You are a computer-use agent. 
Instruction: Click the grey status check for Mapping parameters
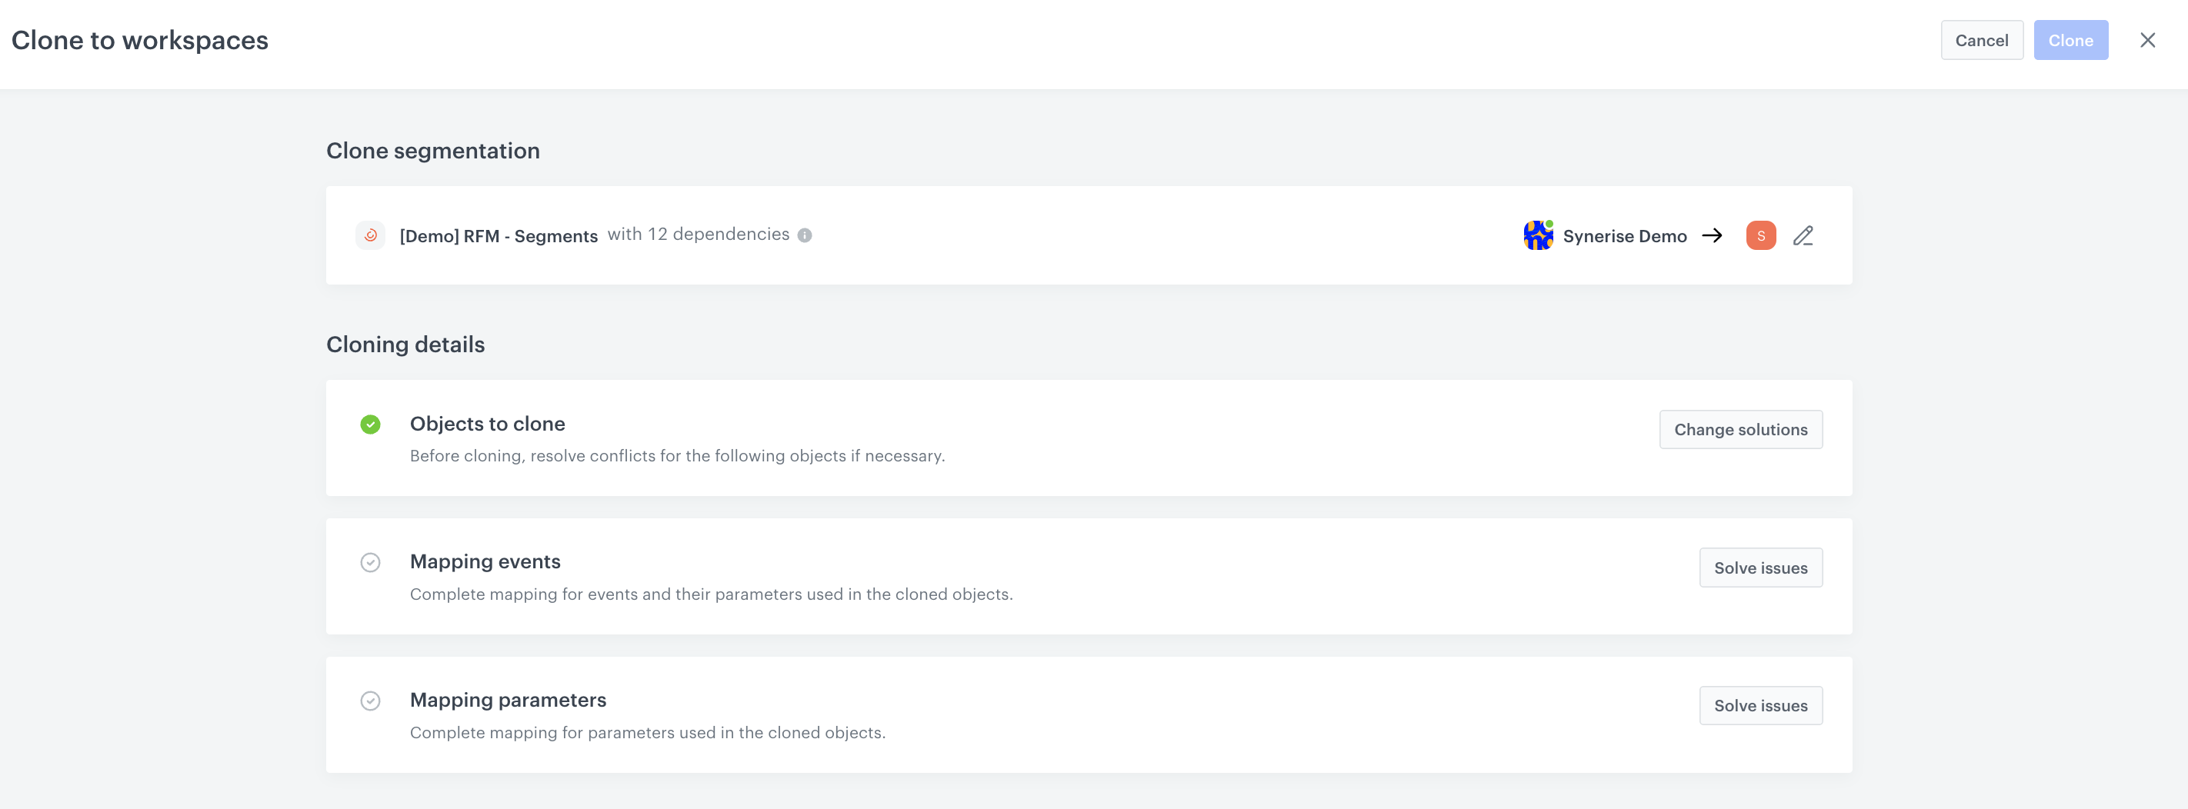370,701
